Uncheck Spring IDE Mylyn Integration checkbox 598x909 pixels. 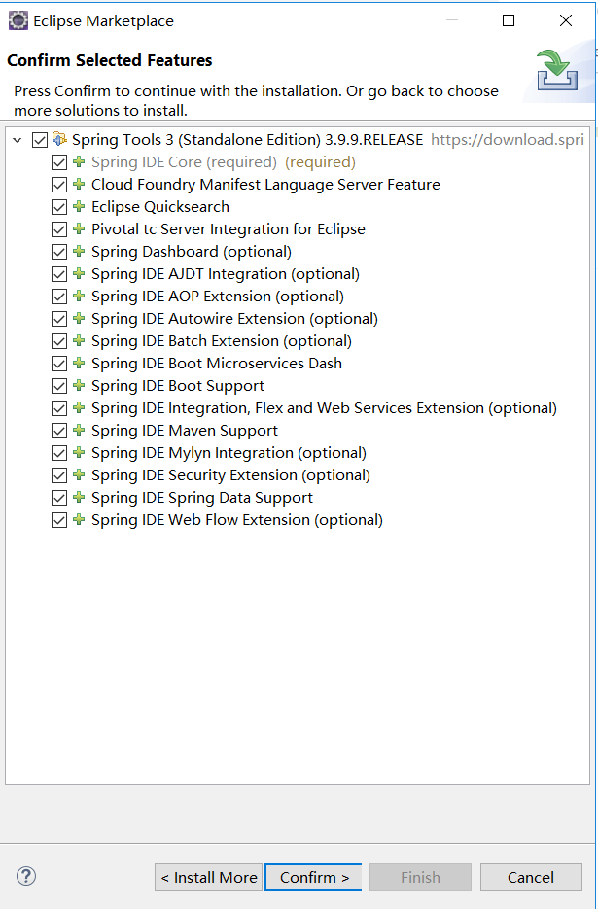click(59, 453)
